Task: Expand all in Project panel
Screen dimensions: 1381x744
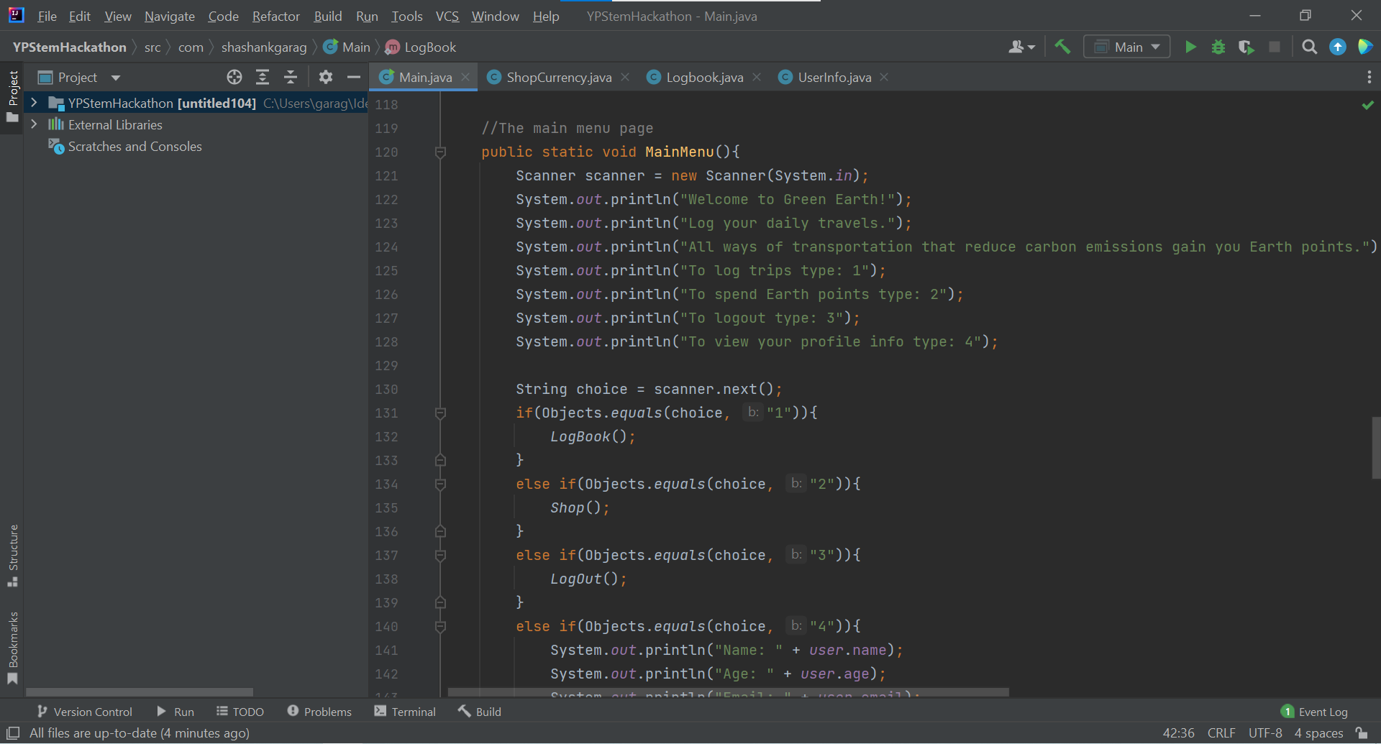Action: (263, 78)
